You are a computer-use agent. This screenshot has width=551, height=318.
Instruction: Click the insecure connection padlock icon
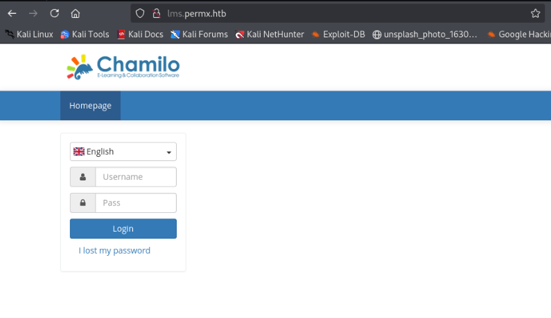[x=157, y=13]
